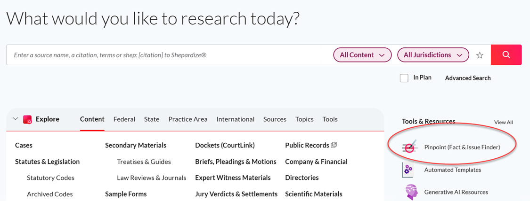Click the Public Records external link icon
This screenshot has width=530, height=201.
pos(334,145)
